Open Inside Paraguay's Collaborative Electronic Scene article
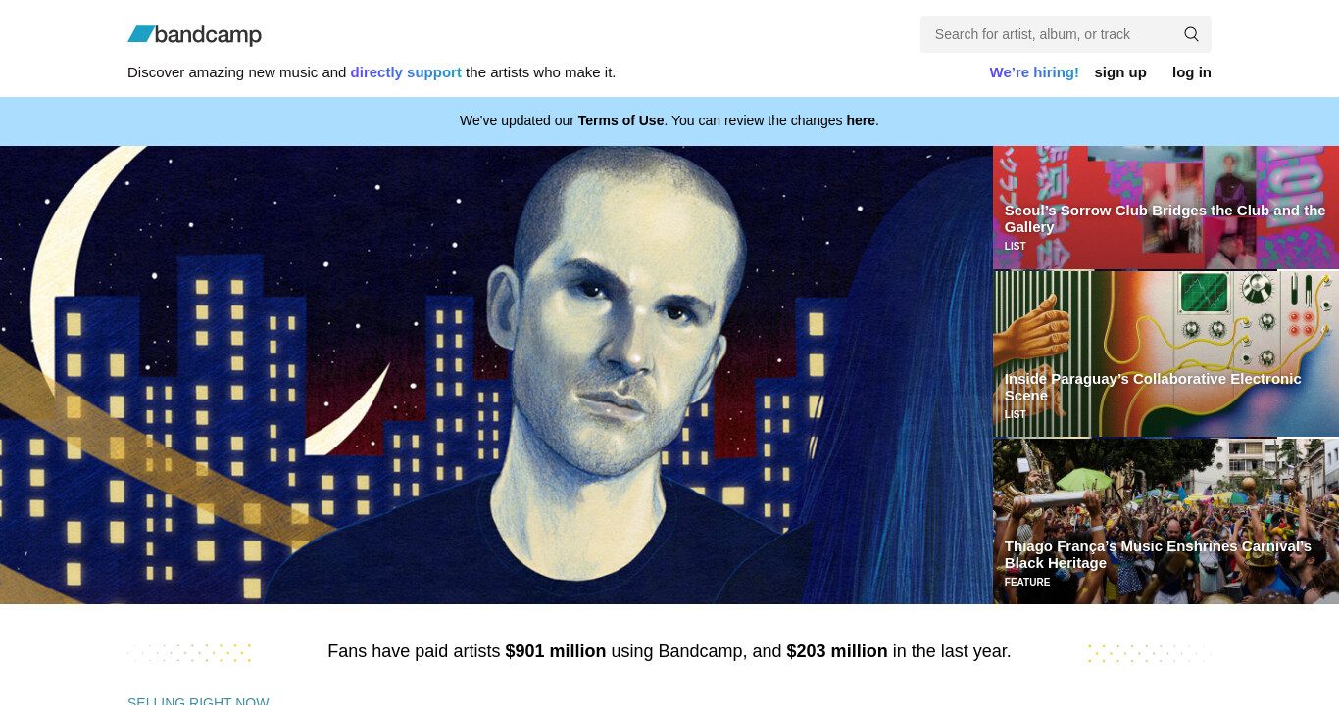The image size is (1339, 705). pos(1153,387)
